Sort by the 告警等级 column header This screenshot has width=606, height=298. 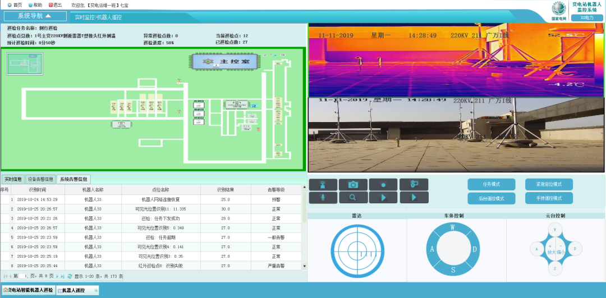[x=276, y=190]
